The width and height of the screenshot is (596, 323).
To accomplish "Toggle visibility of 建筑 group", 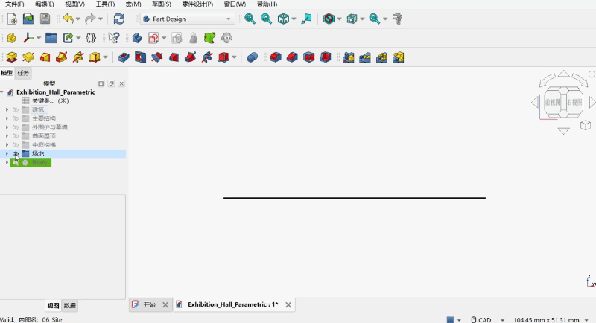I will (16, 109).
